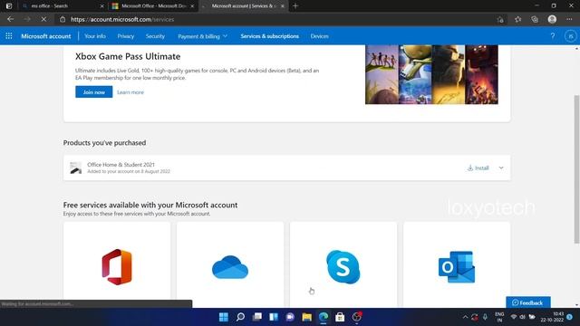View site information lock icon
Viewport: 580px width, 326px height.
pyautogui.click(x=63, y=19)
